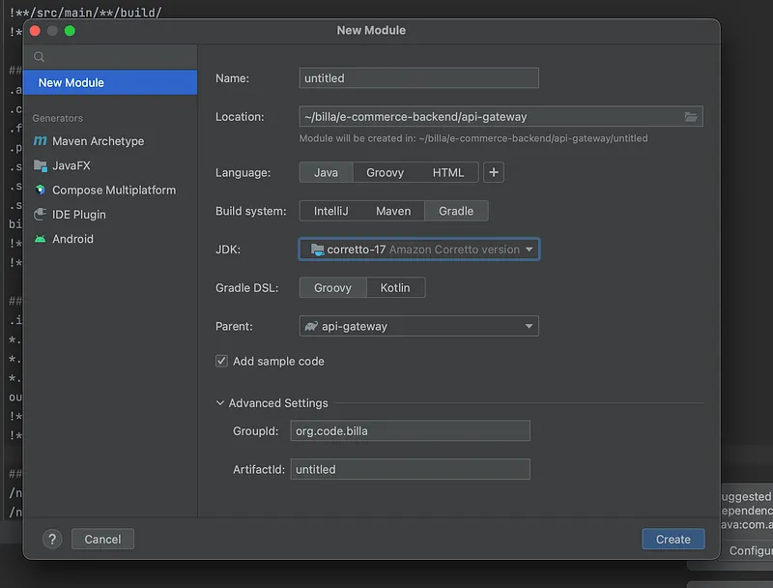Viewport: 773px width, 588px height.
Task: Click the search magnifier icon in sidebar
Action: click(x=39, y=57)
